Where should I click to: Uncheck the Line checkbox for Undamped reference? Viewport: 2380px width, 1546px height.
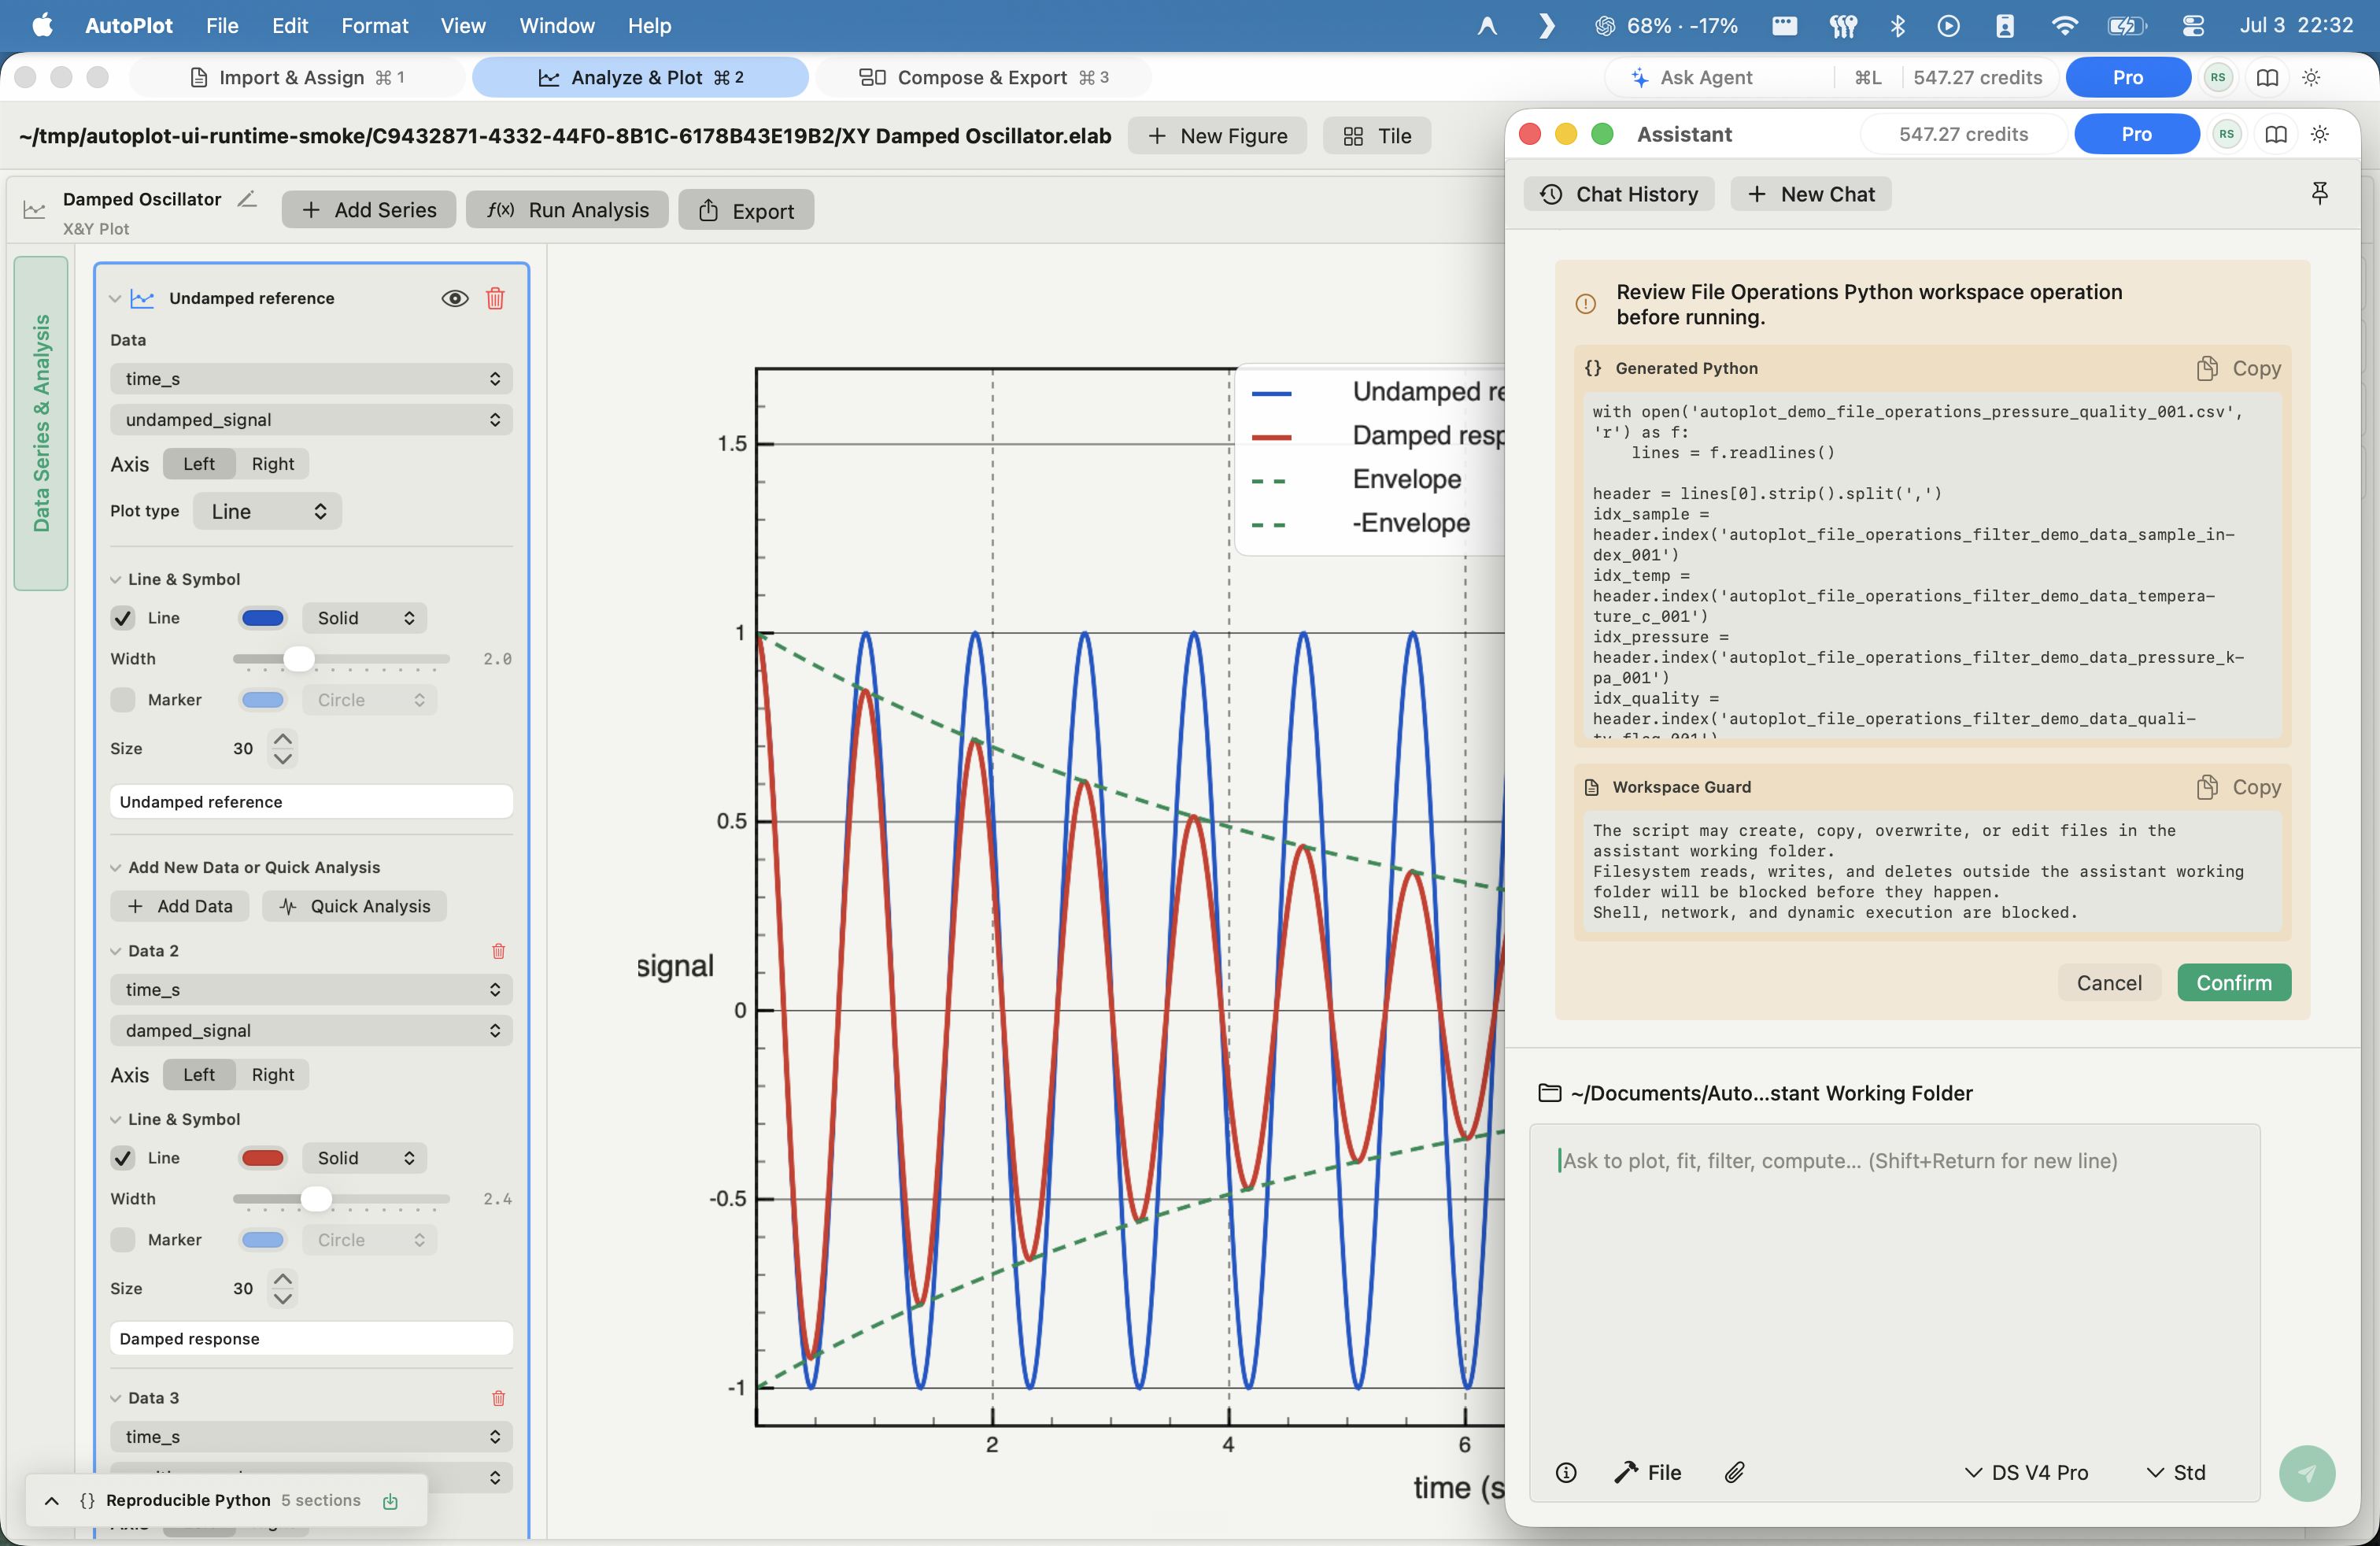coord(123,618)
